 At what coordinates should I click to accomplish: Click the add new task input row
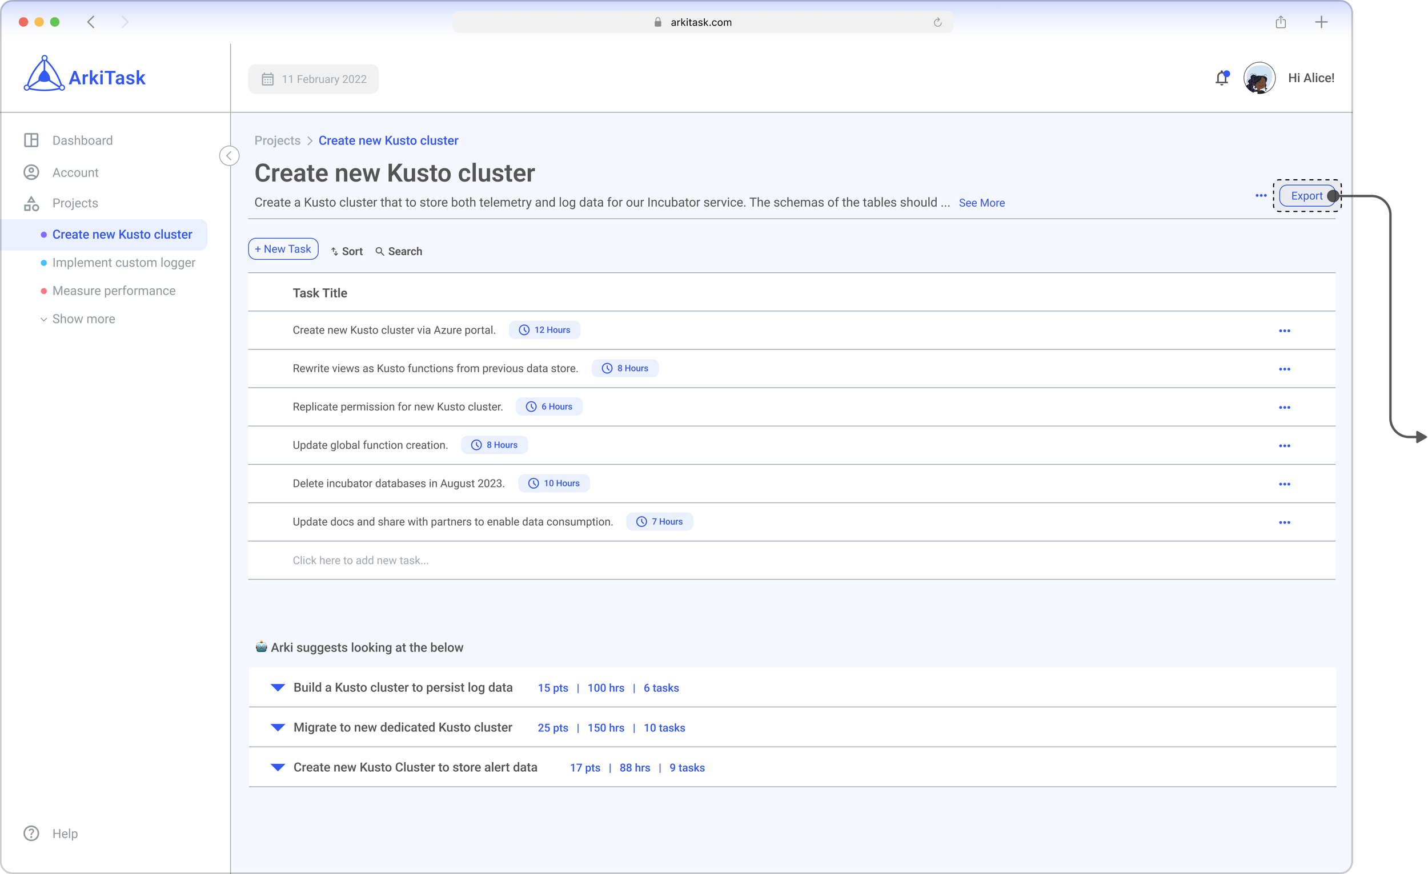tap(360, 561)
